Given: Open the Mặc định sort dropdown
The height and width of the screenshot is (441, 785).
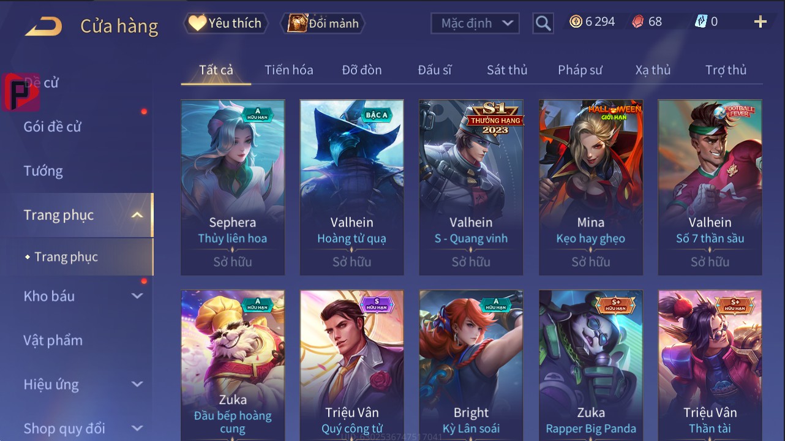Looking at the screenshot, I should (x=475, y=23).
